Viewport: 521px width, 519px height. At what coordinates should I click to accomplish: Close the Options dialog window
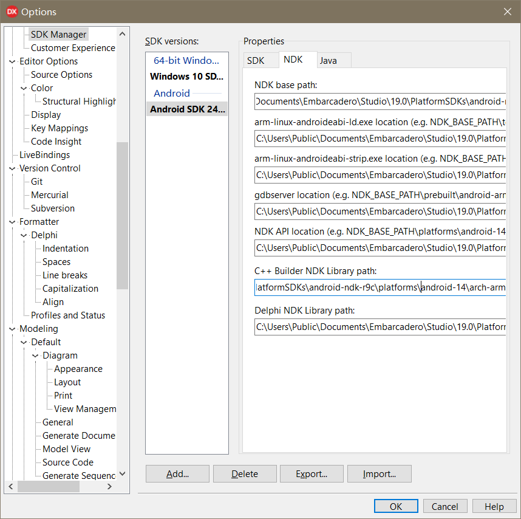[508, 12]
